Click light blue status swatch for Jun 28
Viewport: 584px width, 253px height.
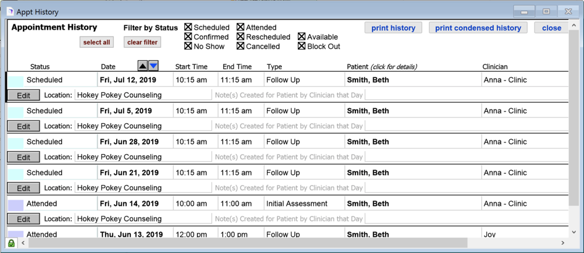click(16, 142)
